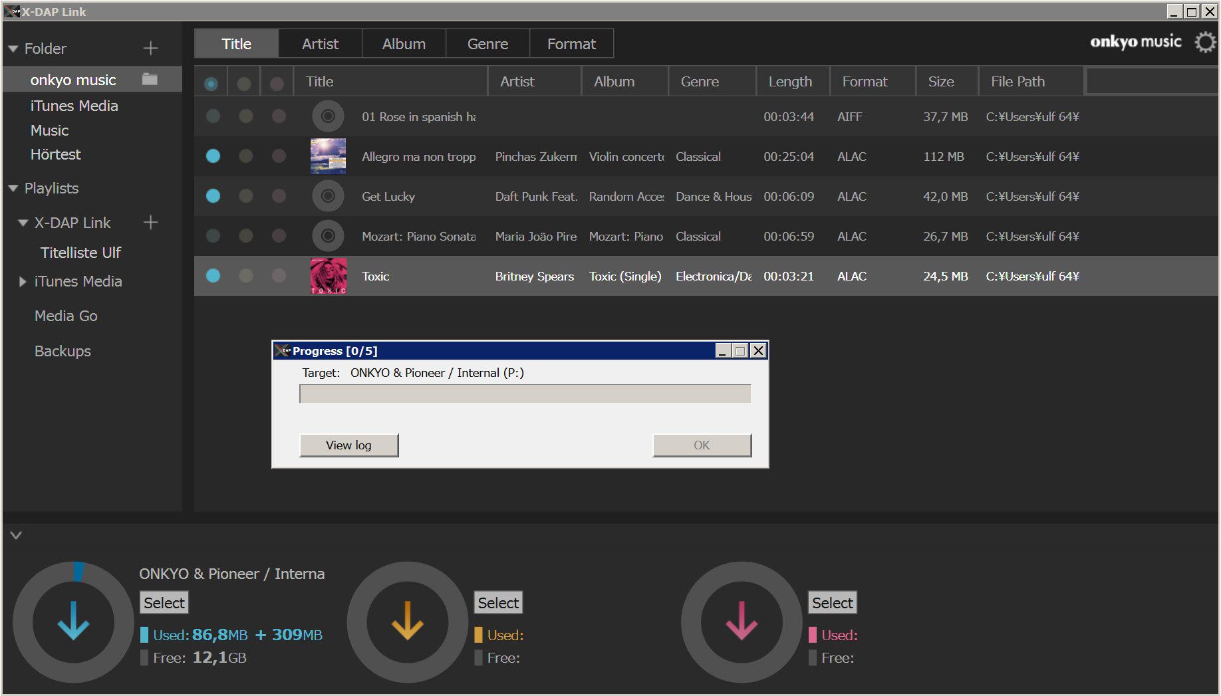Collapse the Folder section

[x=13, y=49]
